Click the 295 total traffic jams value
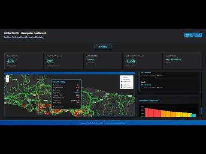Screen dimensions: 206x154 click(x=50, y=61)
